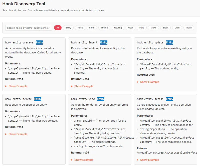The image size is (200, 166).
Task: Click 'string $operation' parameter text
Action: pyautogui.click(x=152, y=129)
